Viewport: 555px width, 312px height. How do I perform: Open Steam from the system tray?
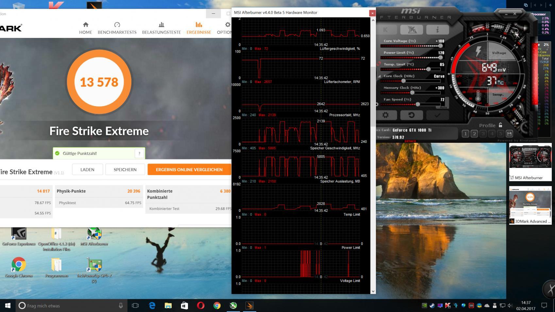[432, 306]
